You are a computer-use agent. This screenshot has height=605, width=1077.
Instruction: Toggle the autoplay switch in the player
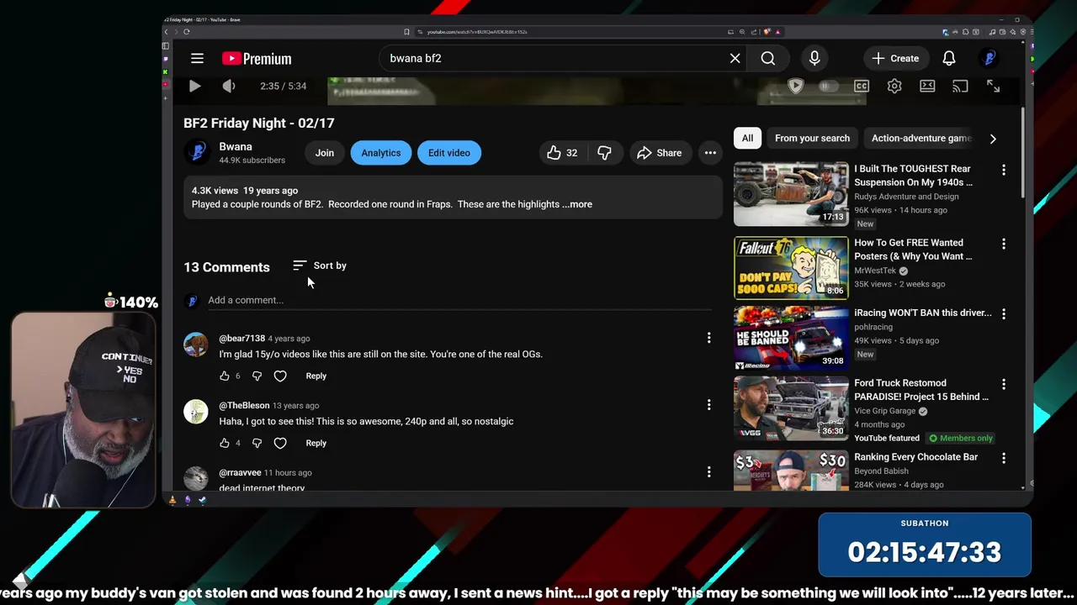[x=828, y=86]
